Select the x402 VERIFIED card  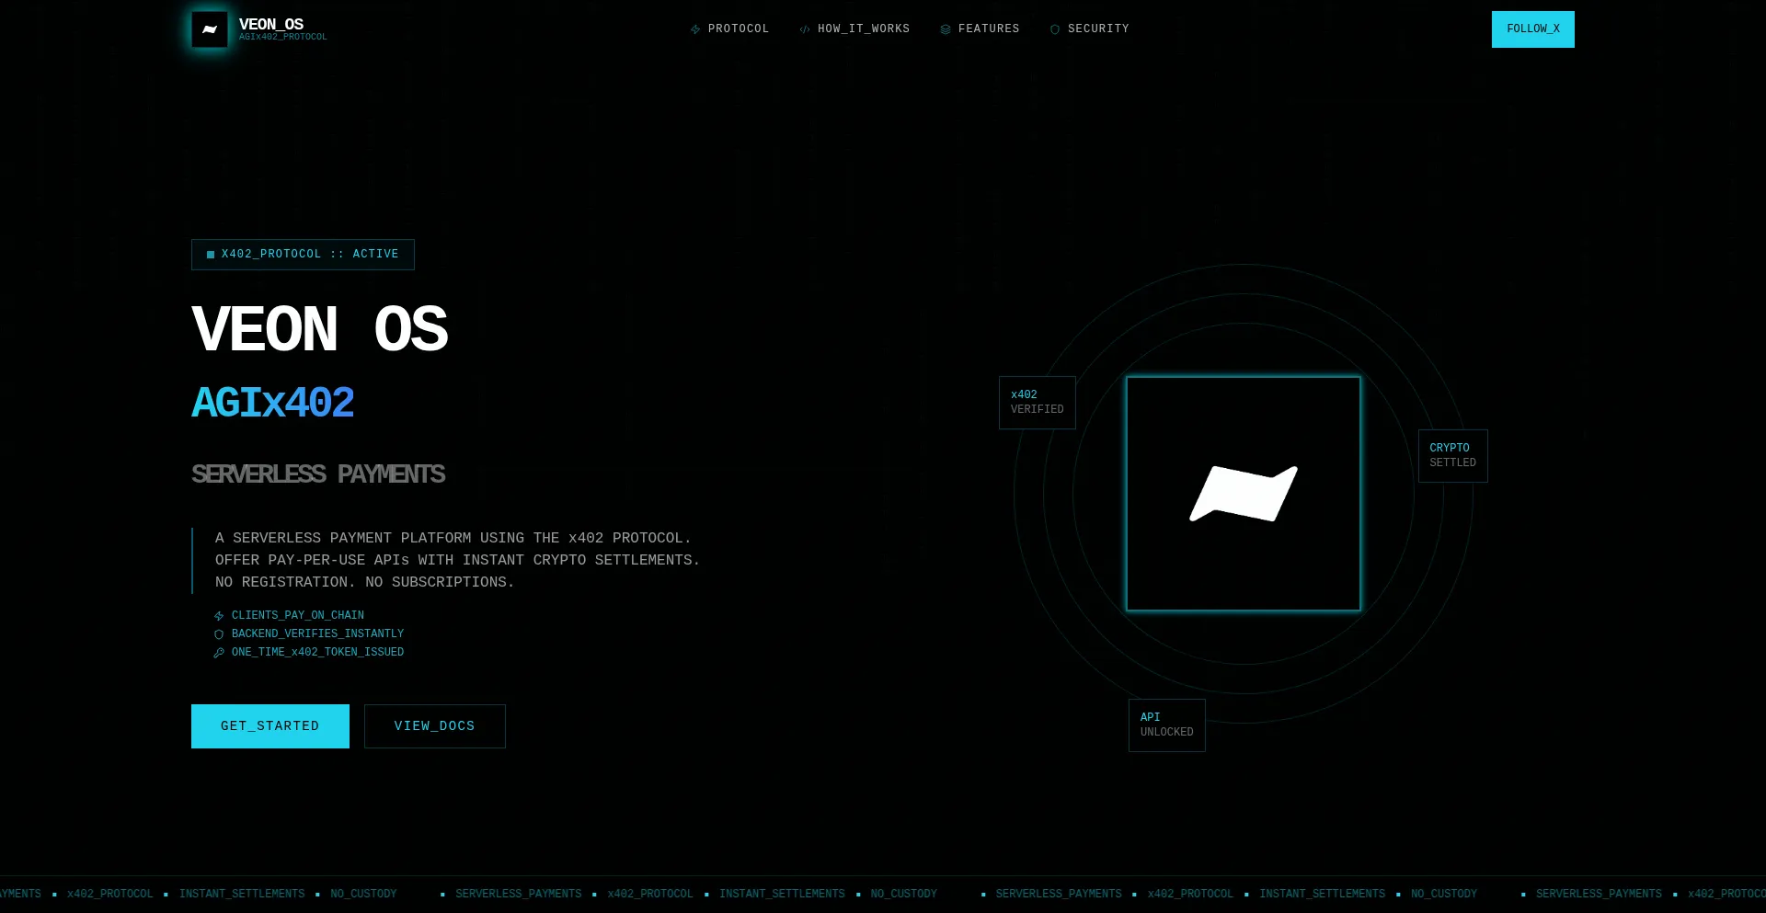coord(1037,403)
